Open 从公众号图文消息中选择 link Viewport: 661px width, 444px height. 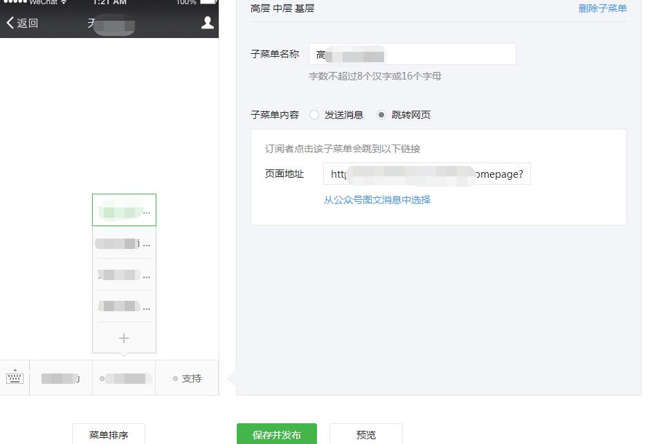click(377, 200)
